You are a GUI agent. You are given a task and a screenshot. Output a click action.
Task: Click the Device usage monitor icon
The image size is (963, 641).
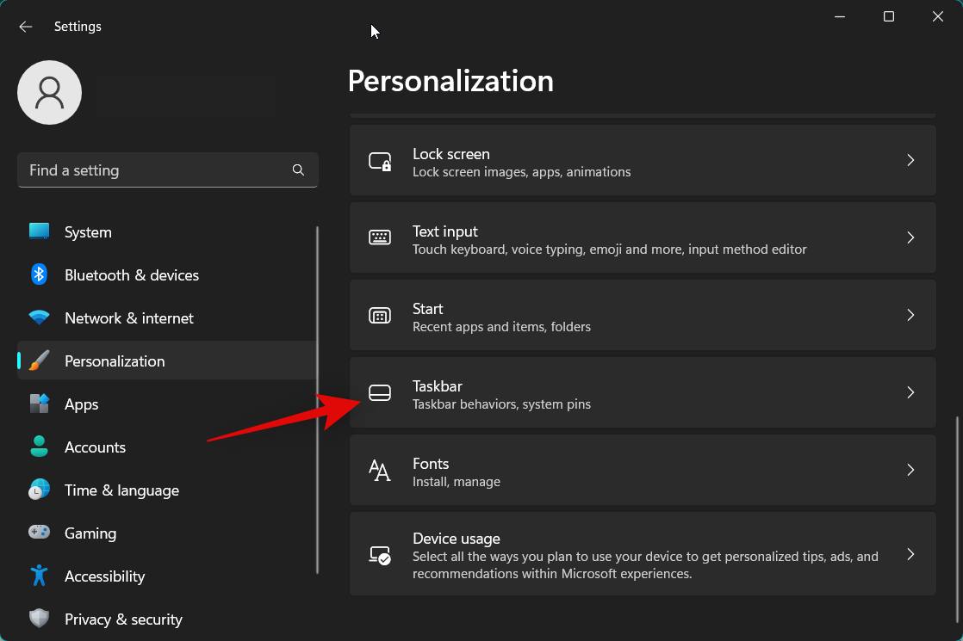pyautogui.click(x=380, y=554)
